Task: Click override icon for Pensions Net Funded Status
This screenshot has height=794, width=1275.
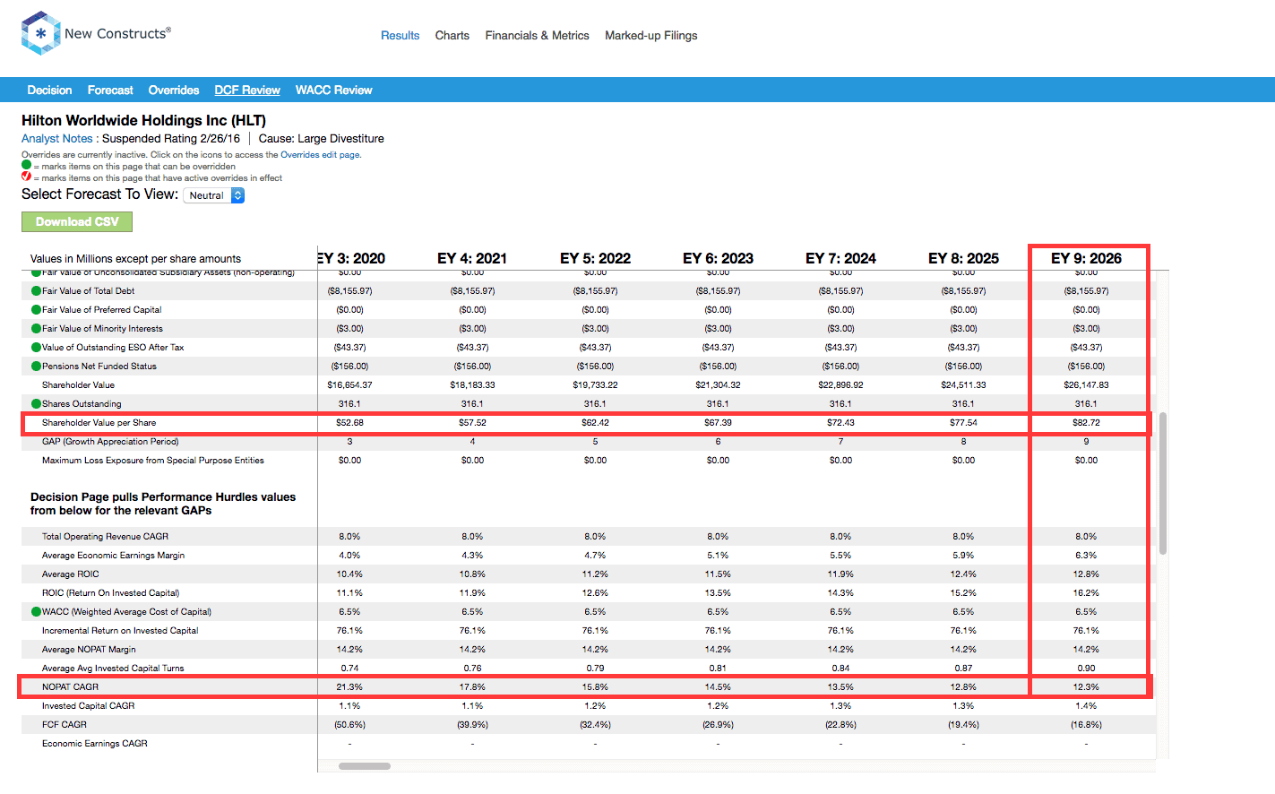Action: (x=36, y=367)
